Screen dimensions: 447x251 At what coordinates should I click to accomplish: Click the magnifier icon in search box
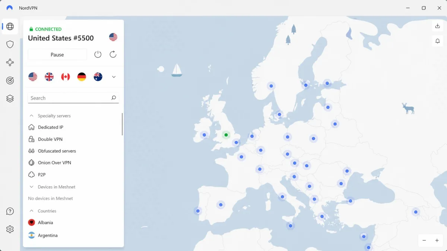114,98
